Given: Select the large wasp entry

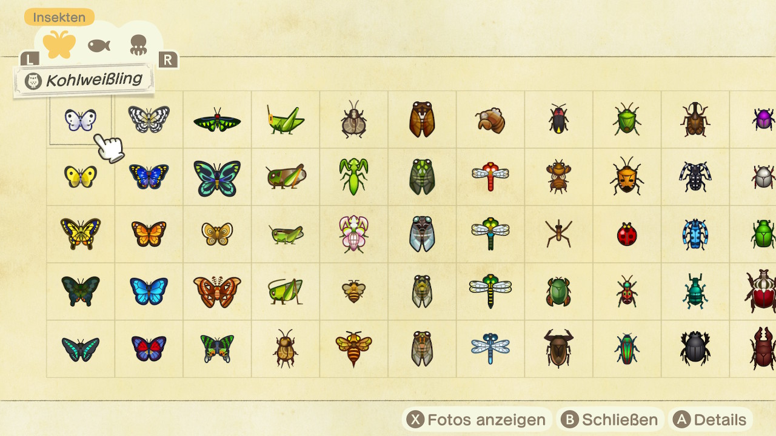Looking at the screenshot, I should [353, 348].
